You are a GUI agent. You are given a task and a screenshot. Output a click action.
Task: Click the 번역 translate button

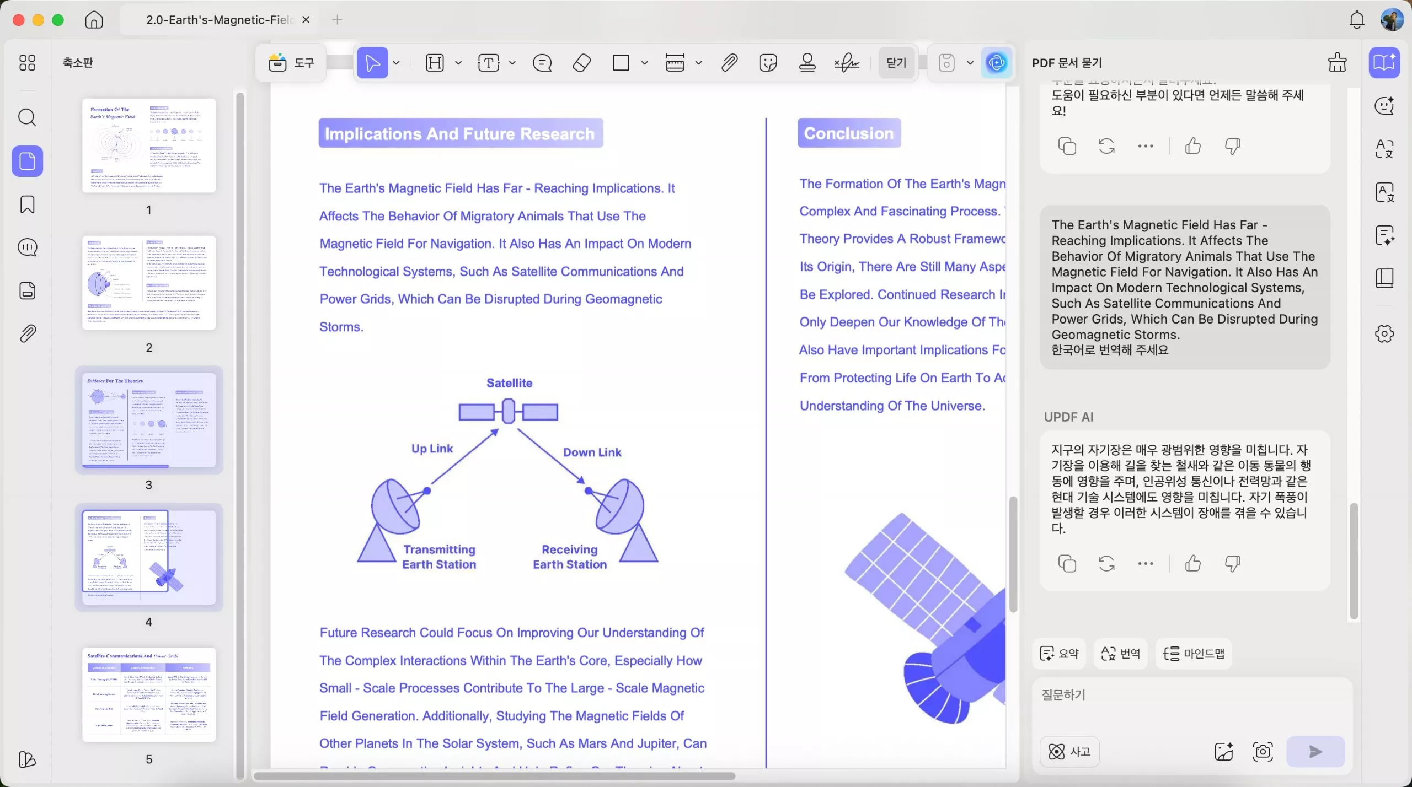(x=1120, y=653)
